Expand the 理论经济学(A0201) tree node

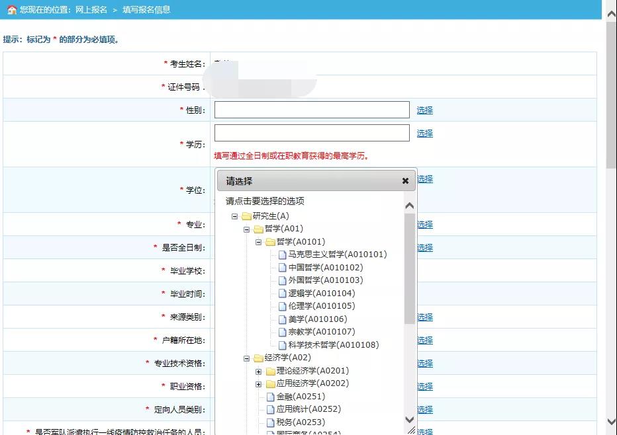coord(259,371)
